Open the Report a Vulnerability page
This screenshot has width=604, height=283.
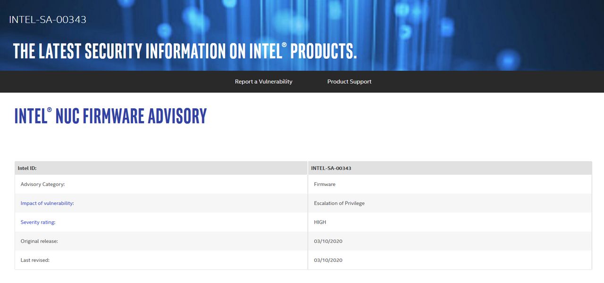tap(263, 81)
